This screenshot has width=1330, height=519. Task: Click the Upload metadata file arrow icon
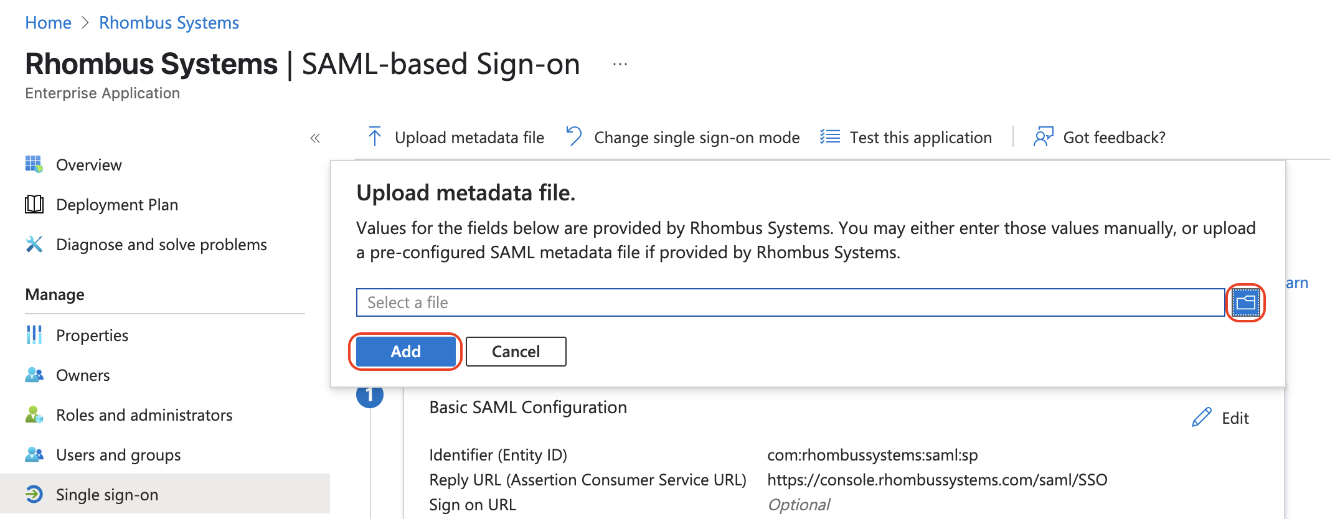(374, 137)
